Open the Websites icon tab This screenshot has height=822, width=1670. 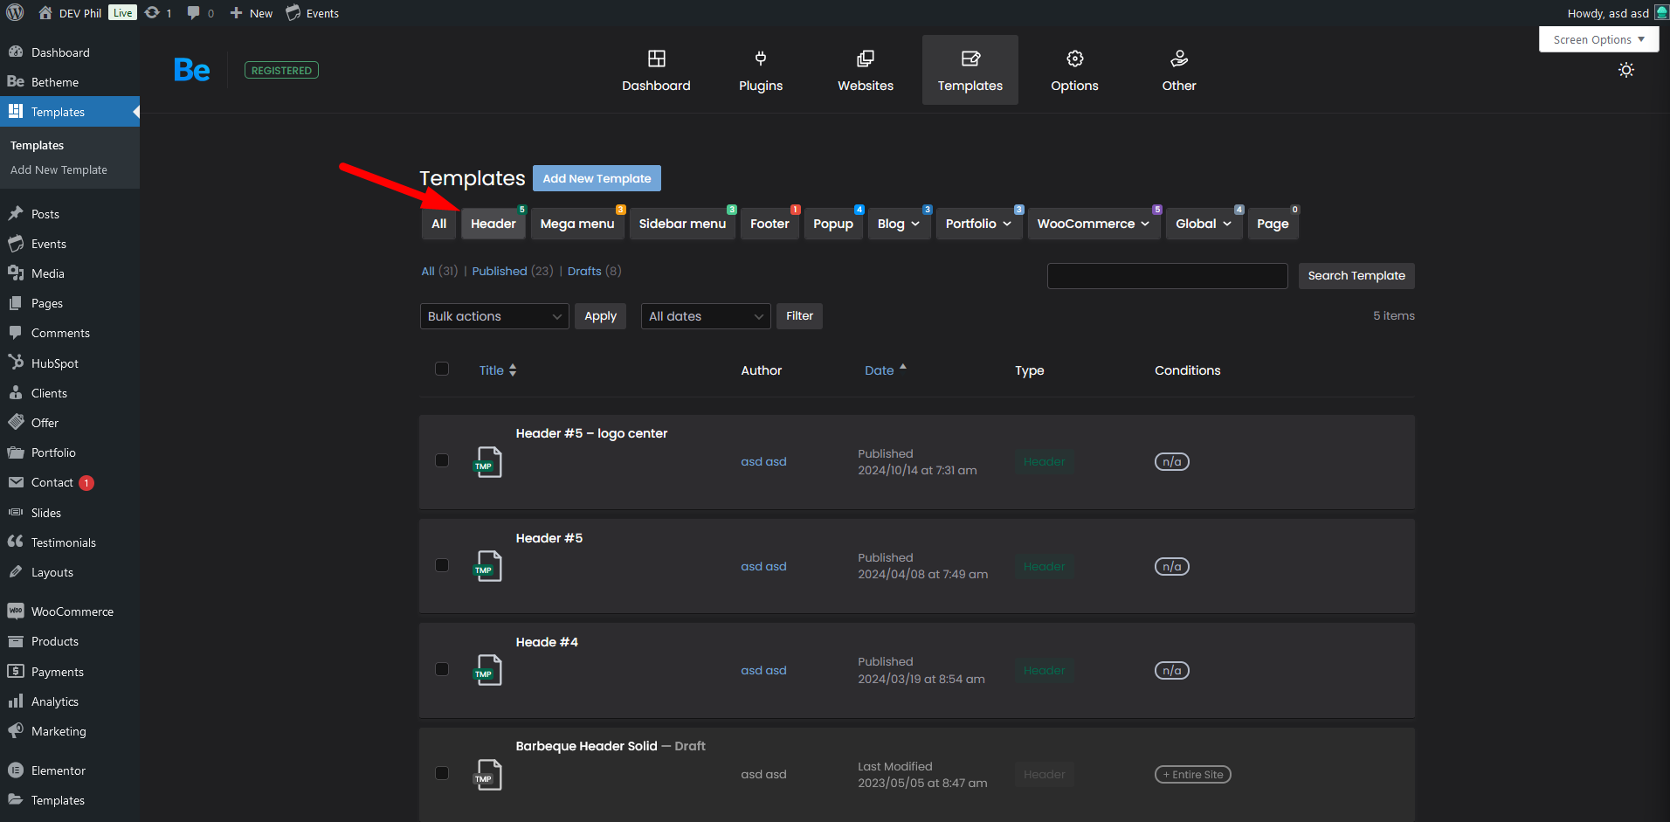click(866, 59)
